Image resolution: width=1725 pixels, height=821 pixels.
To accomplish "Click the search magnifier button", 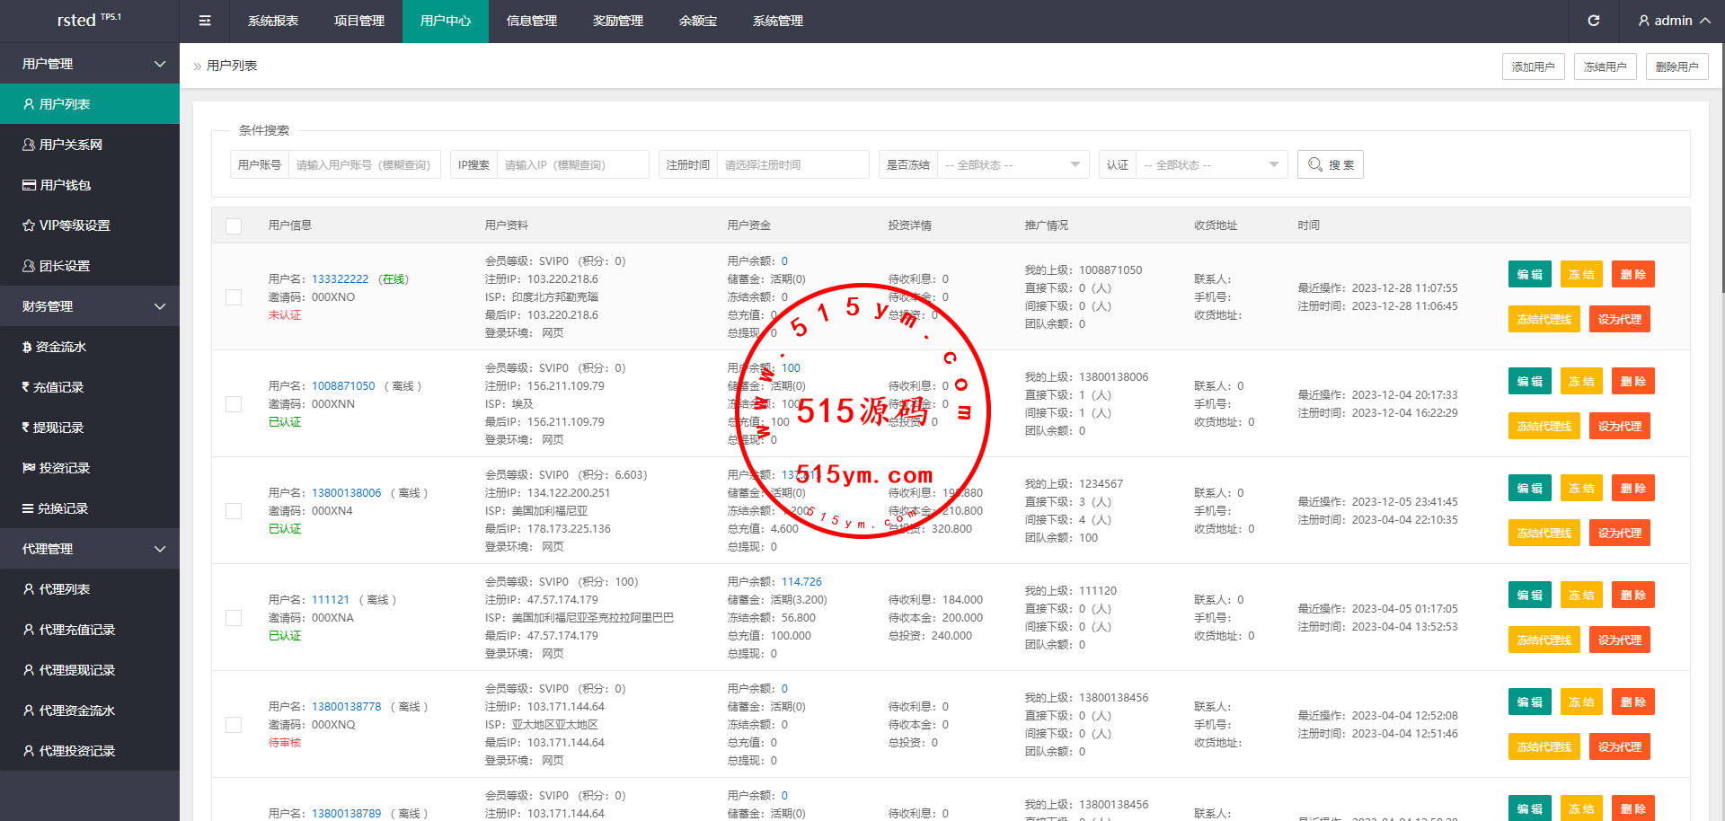I will [1330, 164].
